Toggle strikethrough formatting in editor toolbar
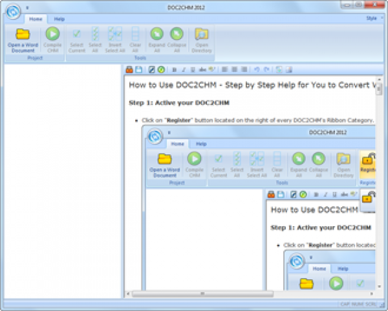Image resolution: width=388 pixels, height=311 pixels. point(202,70)
